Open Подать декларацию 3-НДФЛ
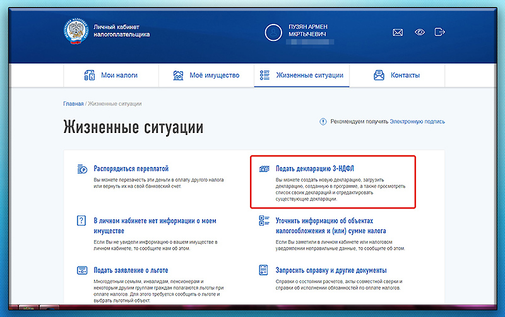 [x=314, y=168]
